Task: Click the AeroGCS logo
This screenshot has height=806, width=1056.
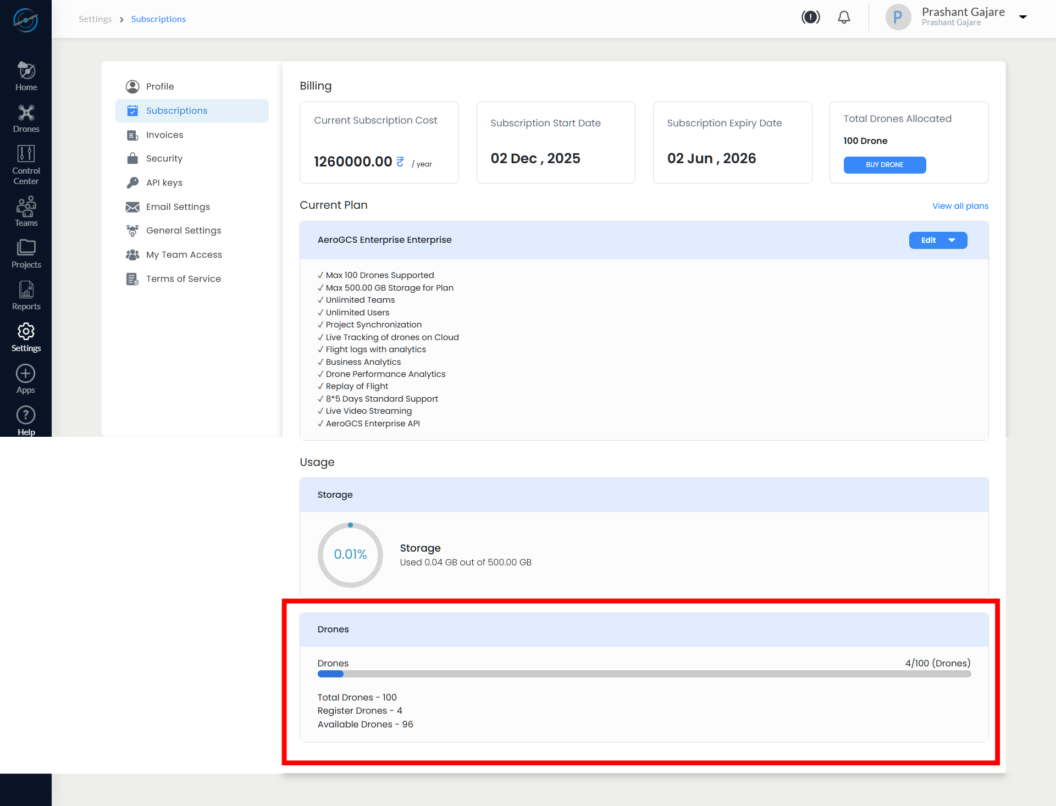Action: pyautogui.click(x=25, y=20)
